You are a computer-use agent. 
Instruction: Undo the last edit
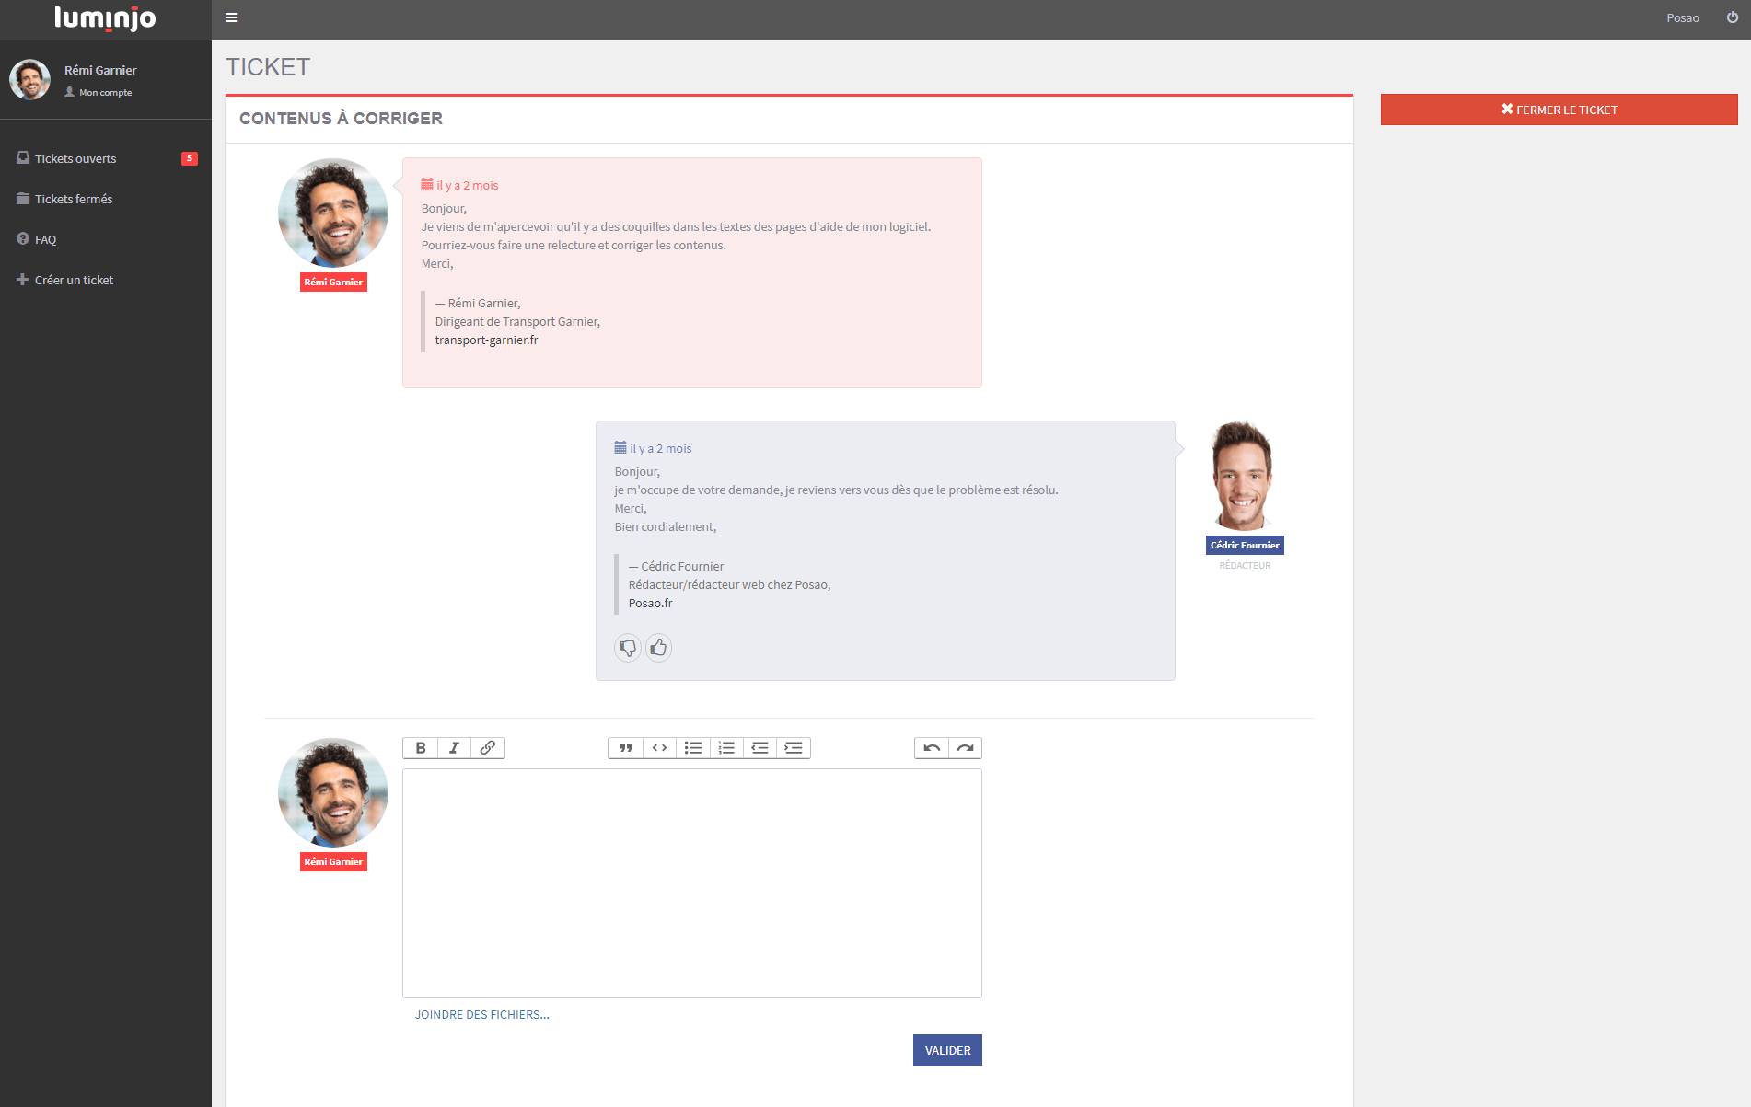click(x=932, y=748)
